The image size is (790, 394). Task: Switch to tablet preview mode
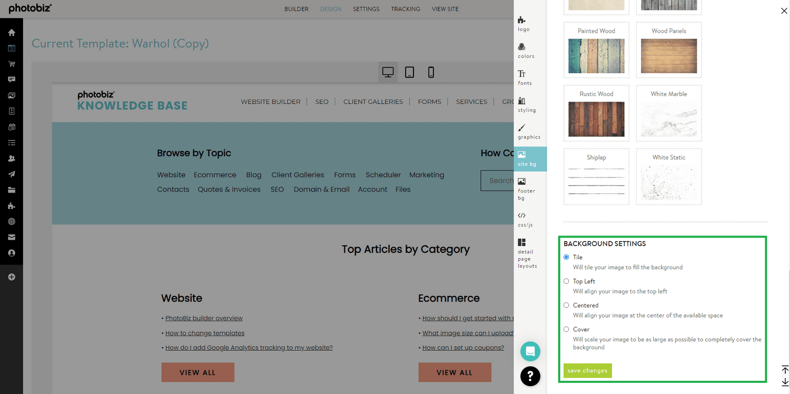click(x=409, y=72)
